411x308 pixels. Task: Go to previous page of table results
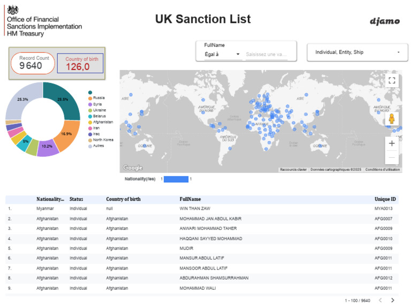380,300
